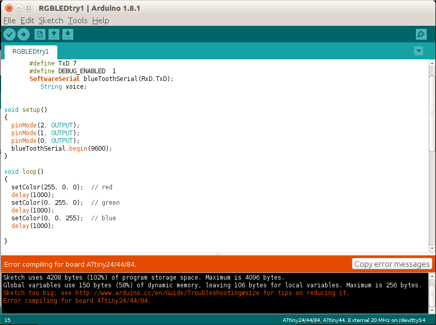Click the Verify checkmark button

pyautogui.click(x=9, y=35)
